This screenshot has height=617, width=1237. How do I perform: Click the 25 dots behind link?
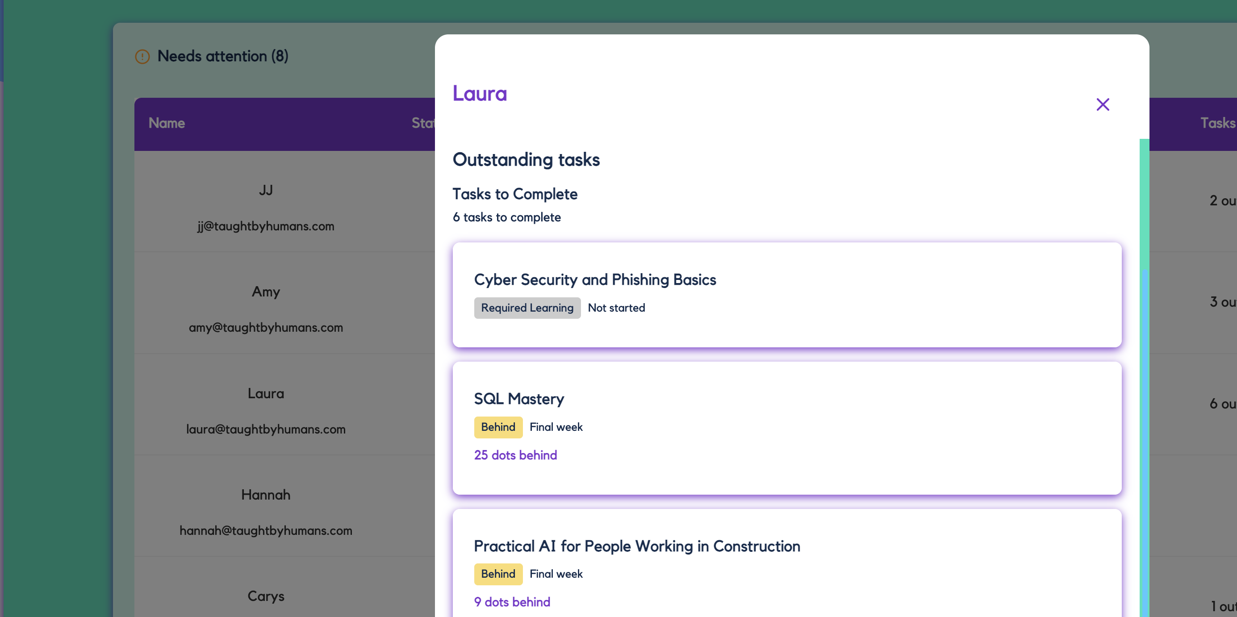click(515, 454)
